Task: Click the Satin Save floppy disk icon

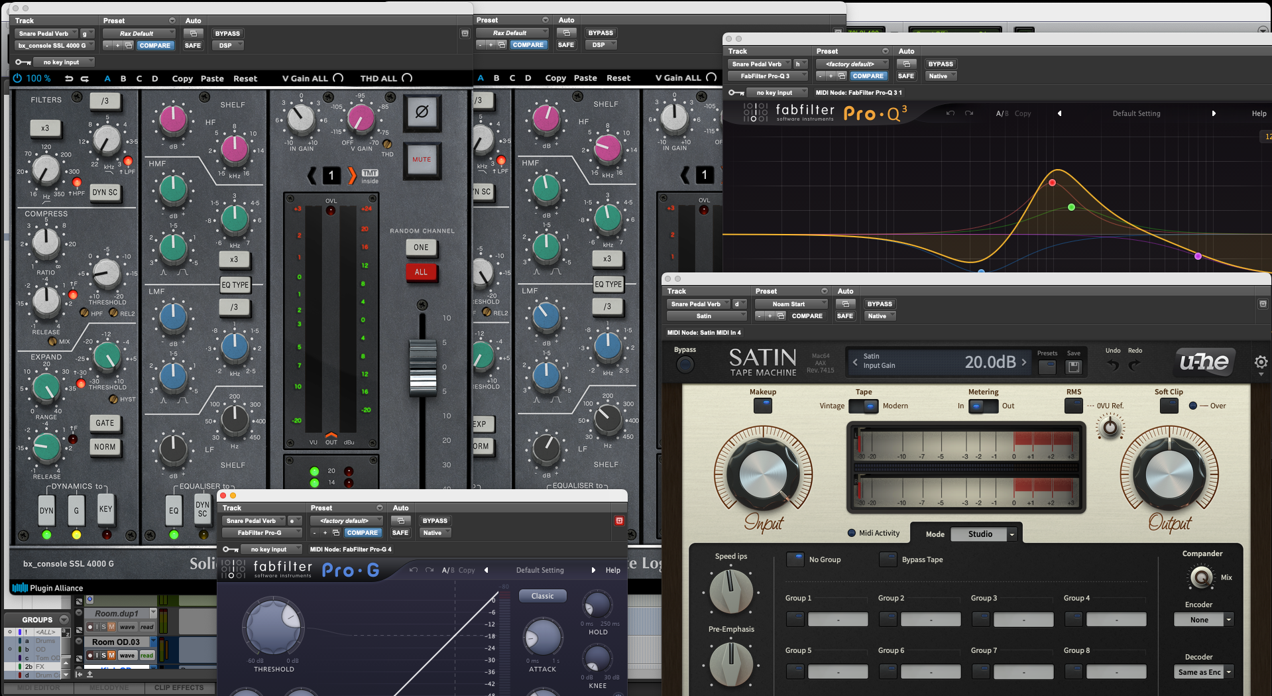Action: (1074, 366)
